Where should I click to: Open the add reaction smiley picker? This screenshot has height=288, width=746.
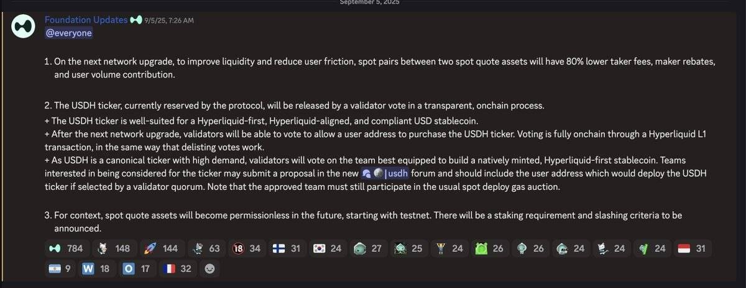click(210, 269)
